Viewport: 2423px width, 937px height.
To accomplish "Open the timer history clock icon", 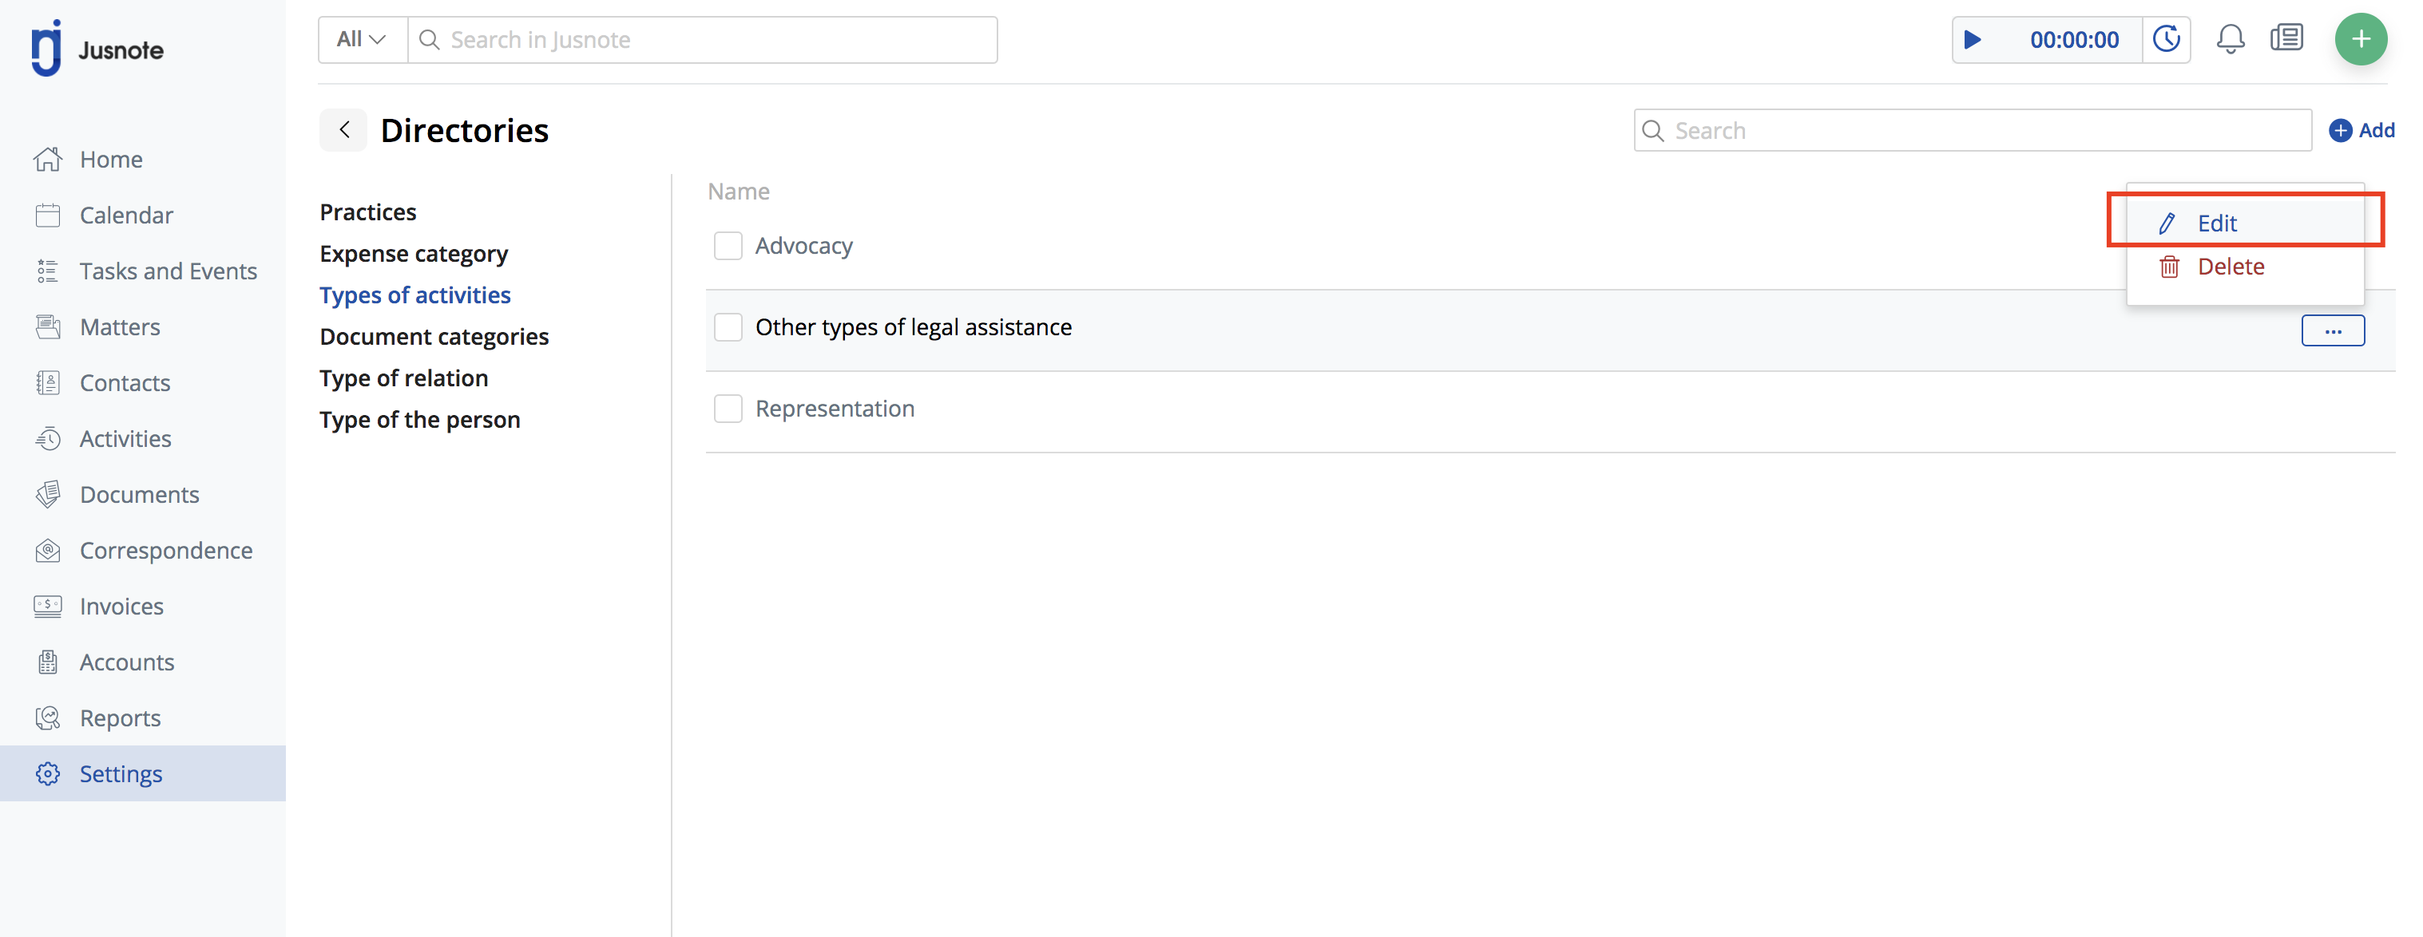I will click(x=2167, y=39).
